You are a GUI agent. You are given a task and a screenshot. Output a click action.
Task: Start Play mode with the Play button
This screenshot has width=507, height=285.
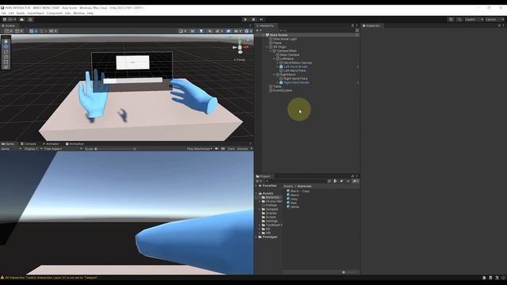coord(246,19)
